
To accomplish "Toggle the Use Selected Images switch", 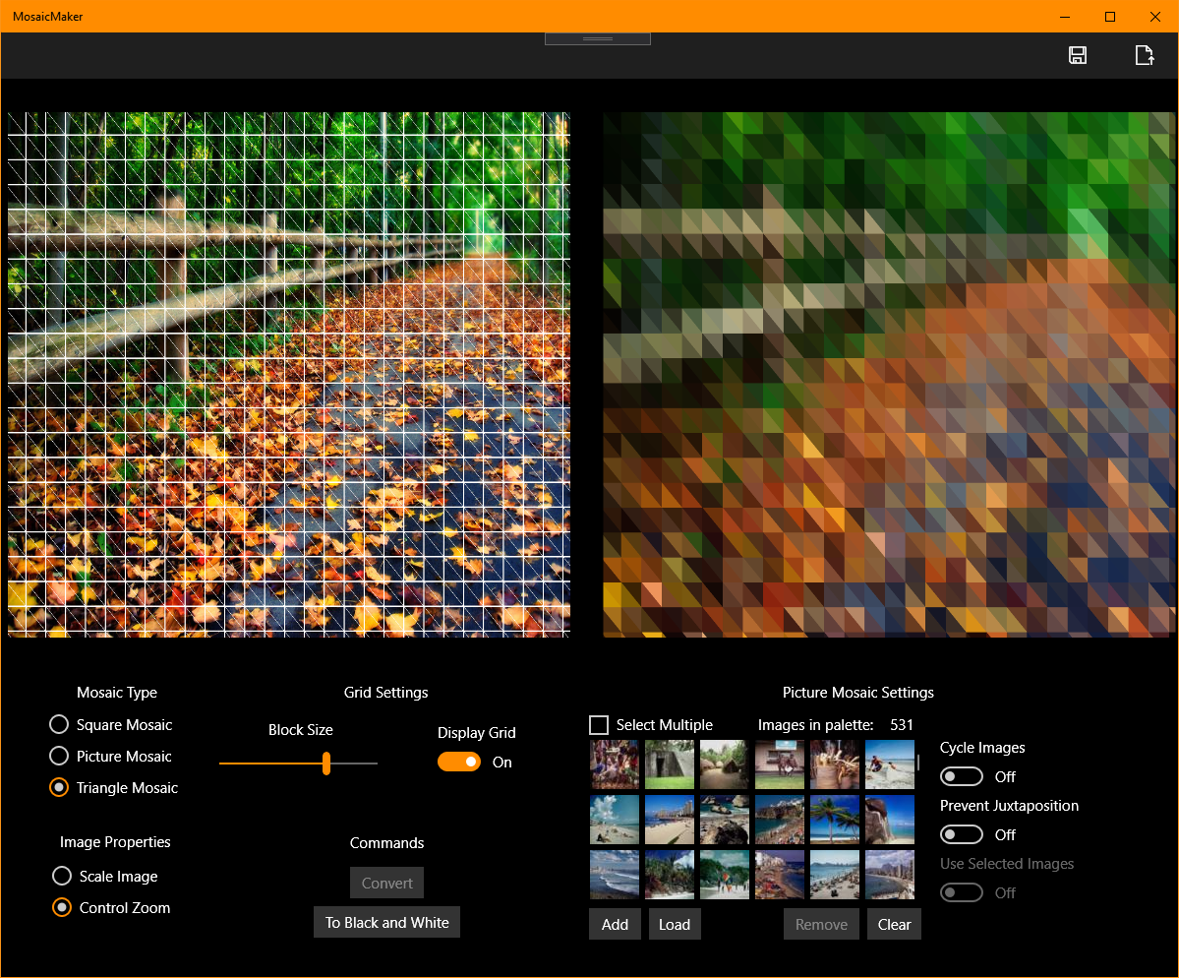I will coord(961,892).
